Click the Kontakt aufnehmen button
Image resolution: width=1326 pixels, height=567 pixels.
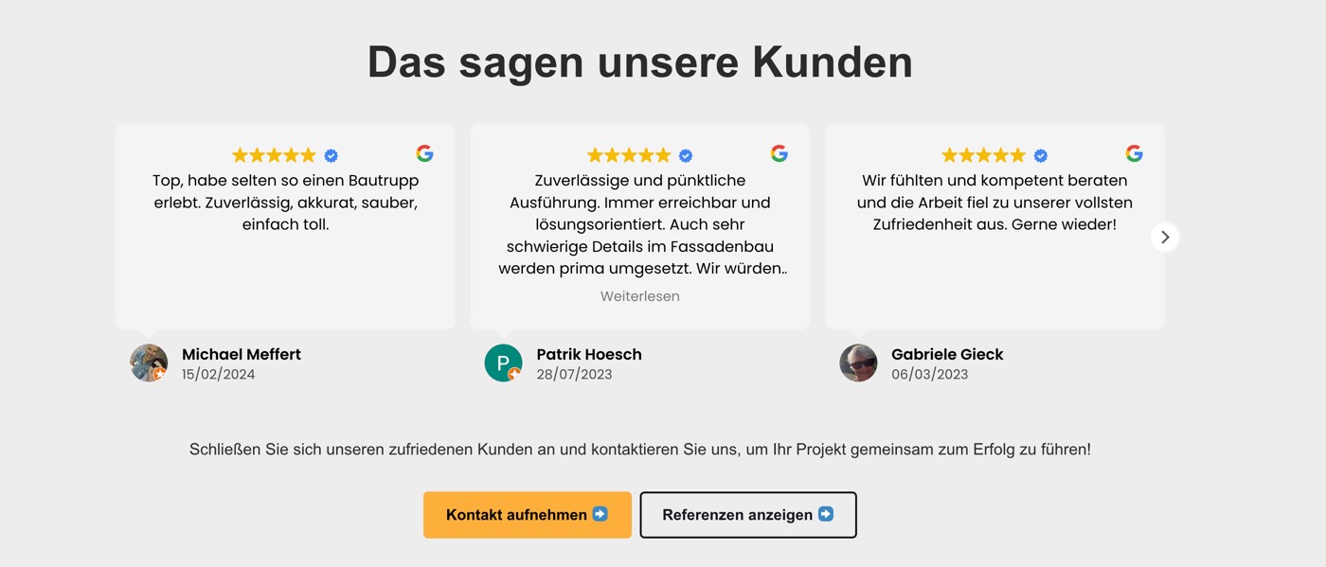[528, 515]
